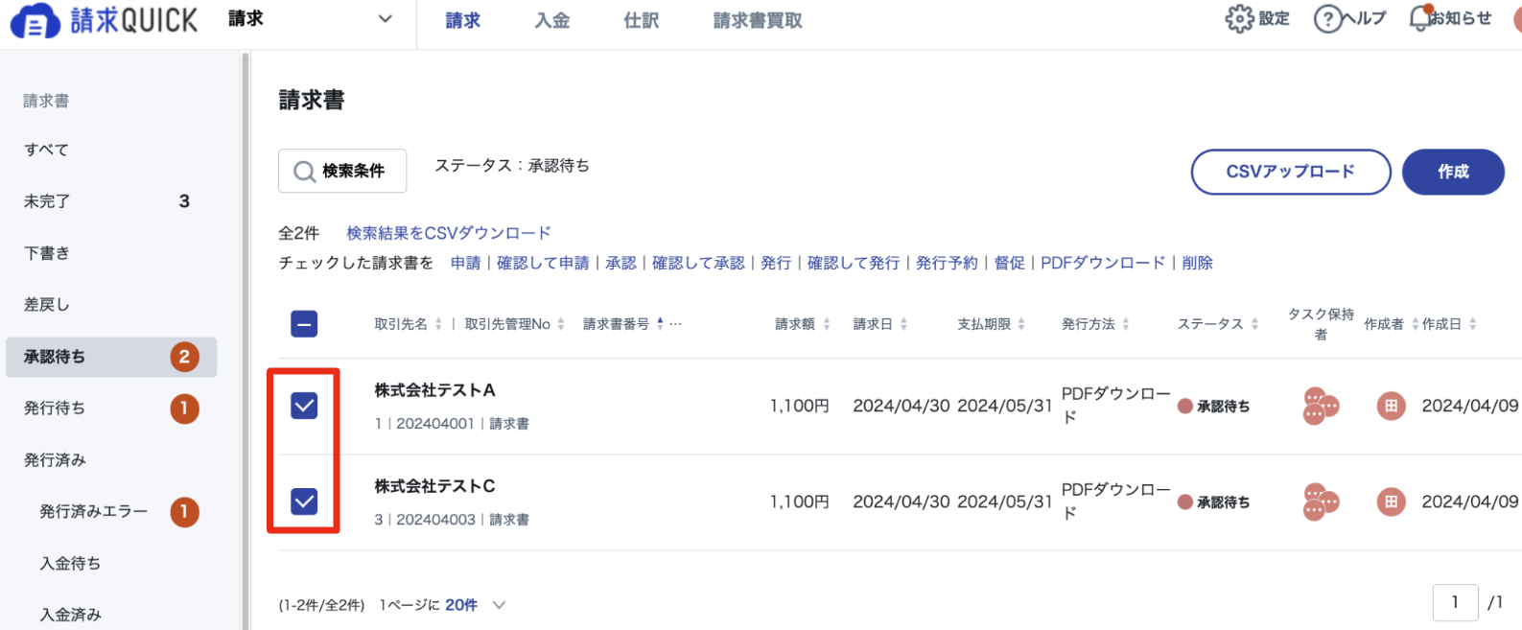This screenshot has width=1522, height=630.
Task: Click task holder icon for 株式会社テストC
Action: pos(1320,502)
